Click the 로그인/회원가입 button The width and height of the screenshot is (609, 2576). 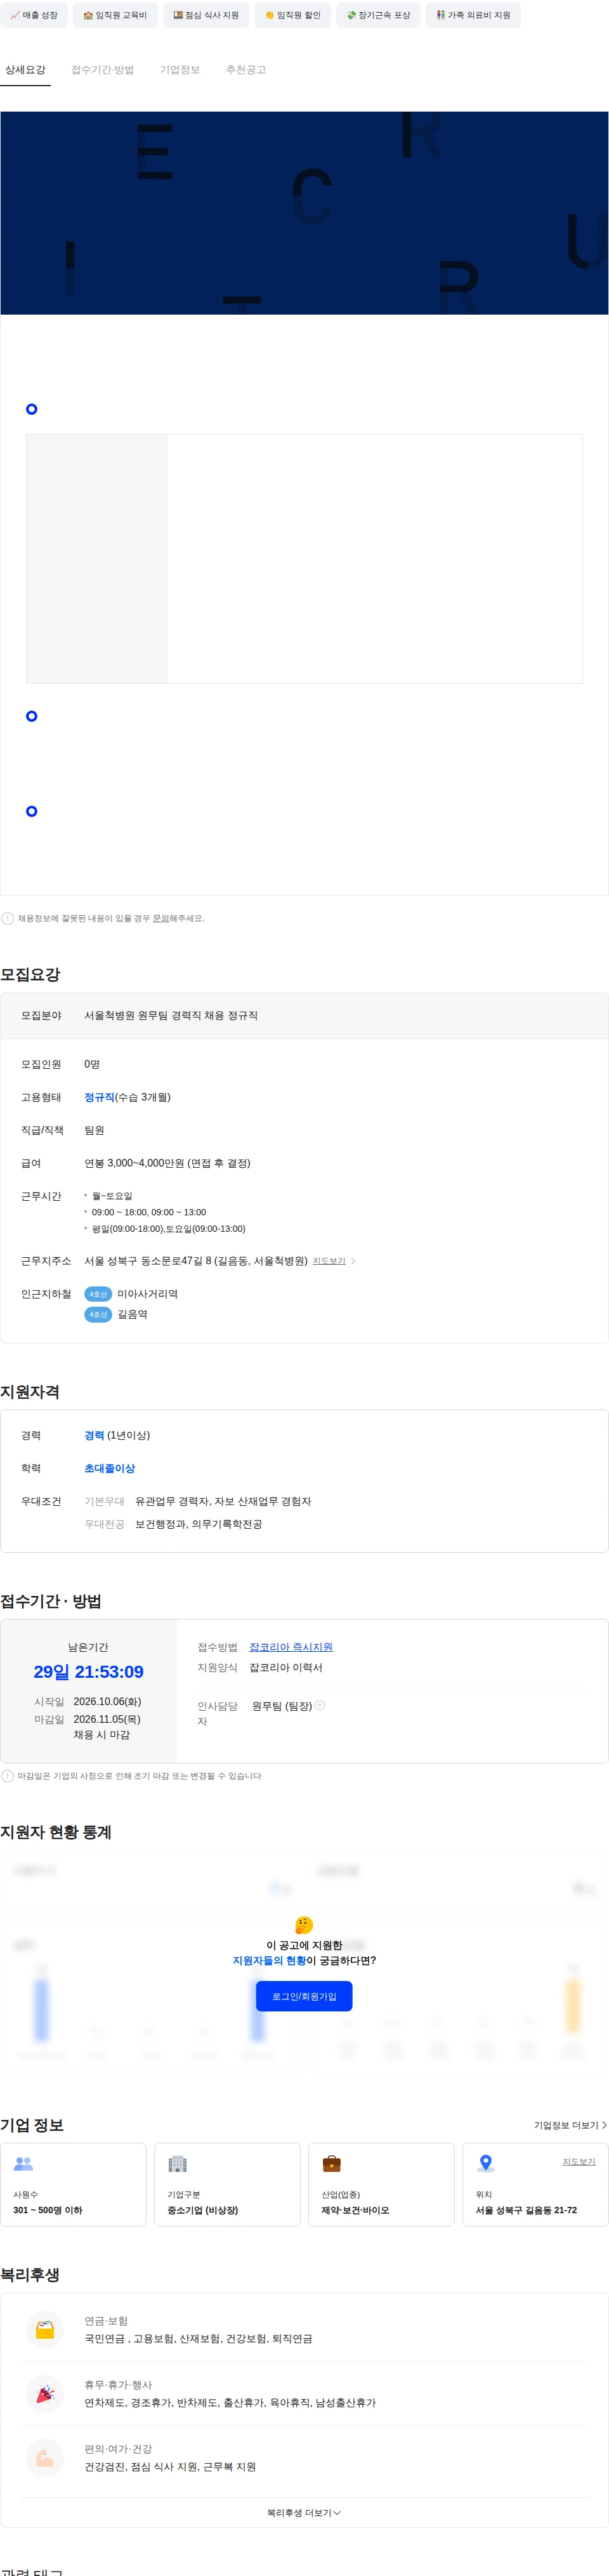304,1996
